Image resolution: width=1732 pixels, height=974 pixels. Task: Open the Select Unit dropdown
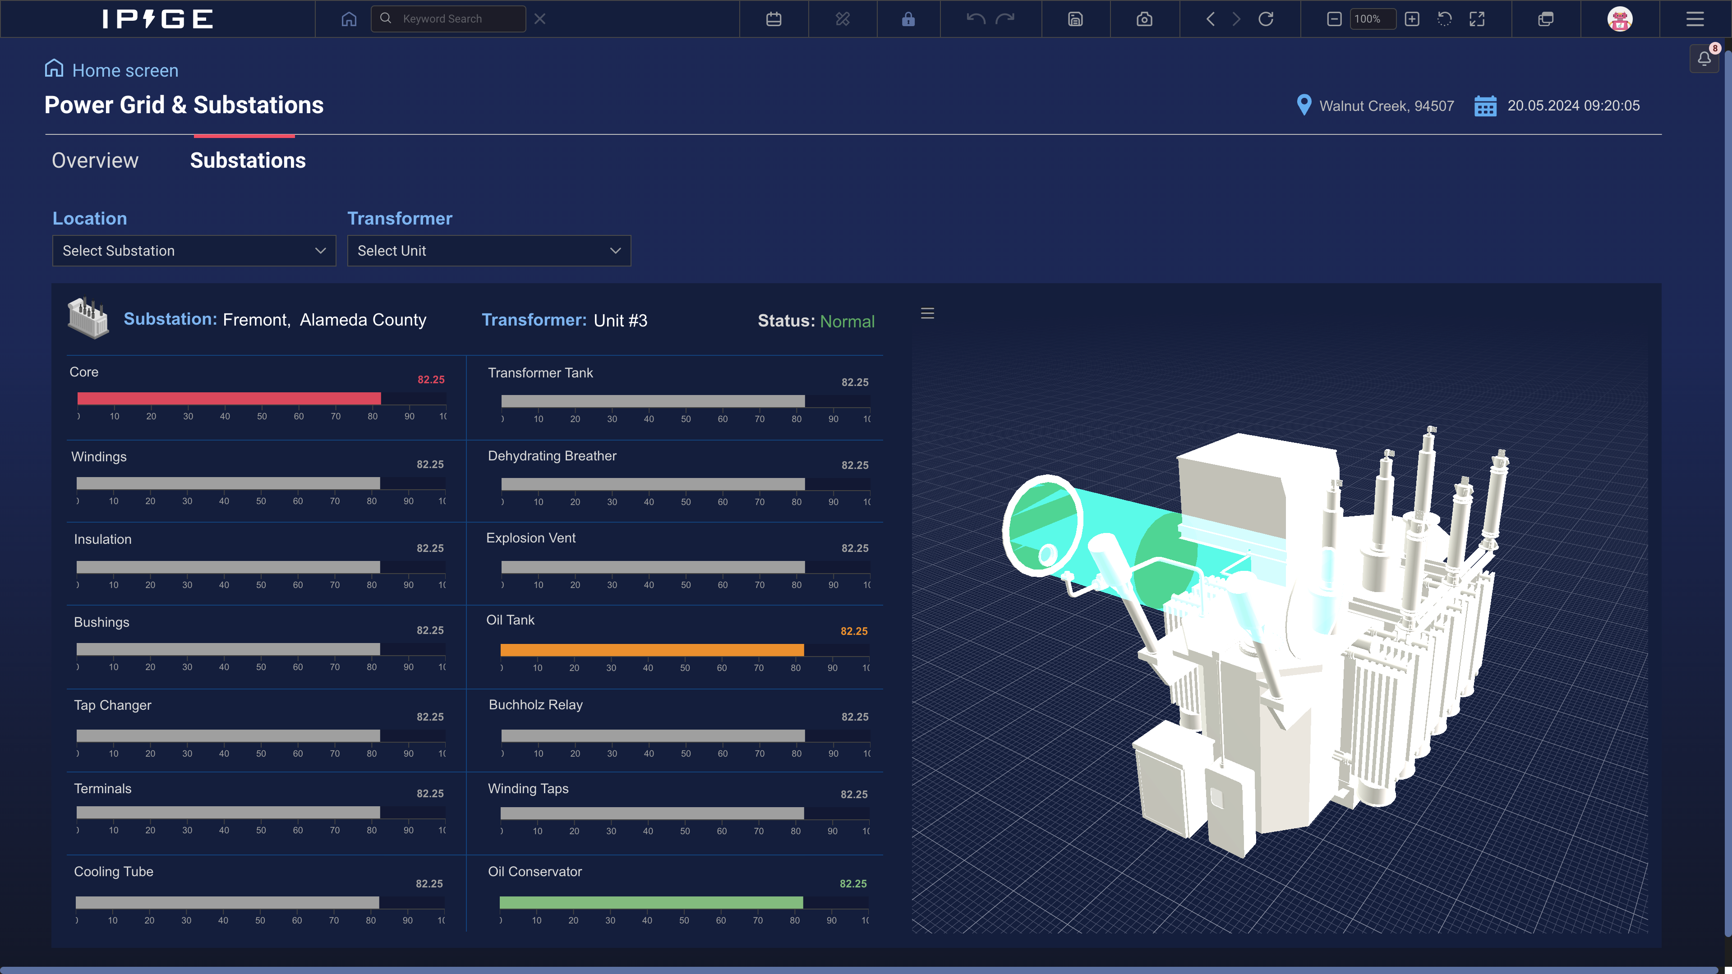pos(489,251)
